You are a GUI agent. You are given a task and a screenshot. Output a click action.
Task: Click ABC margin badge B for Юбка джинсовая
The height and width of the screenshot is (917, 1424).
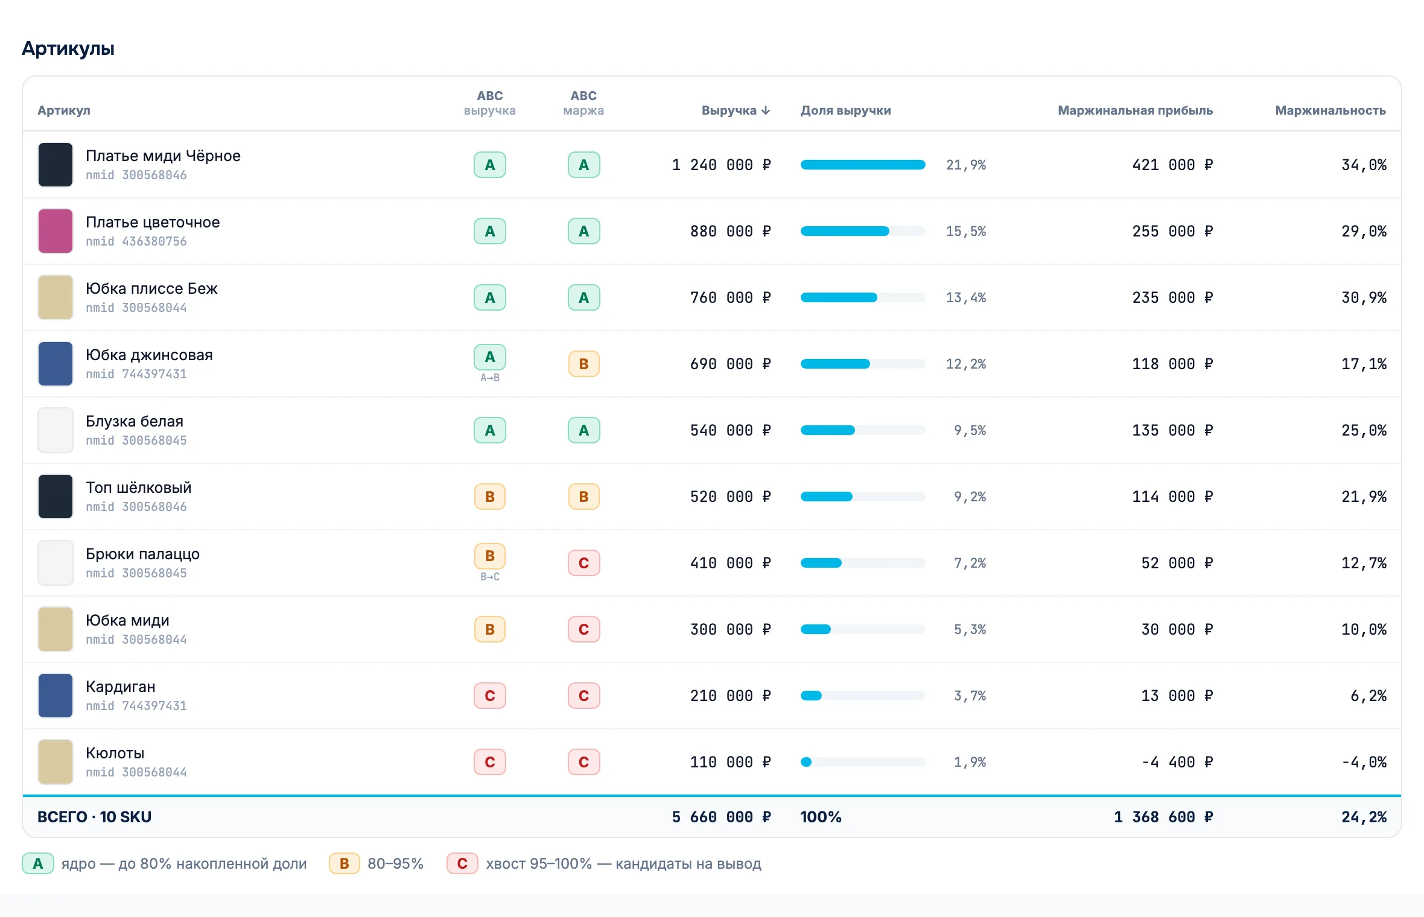point(583,364)
